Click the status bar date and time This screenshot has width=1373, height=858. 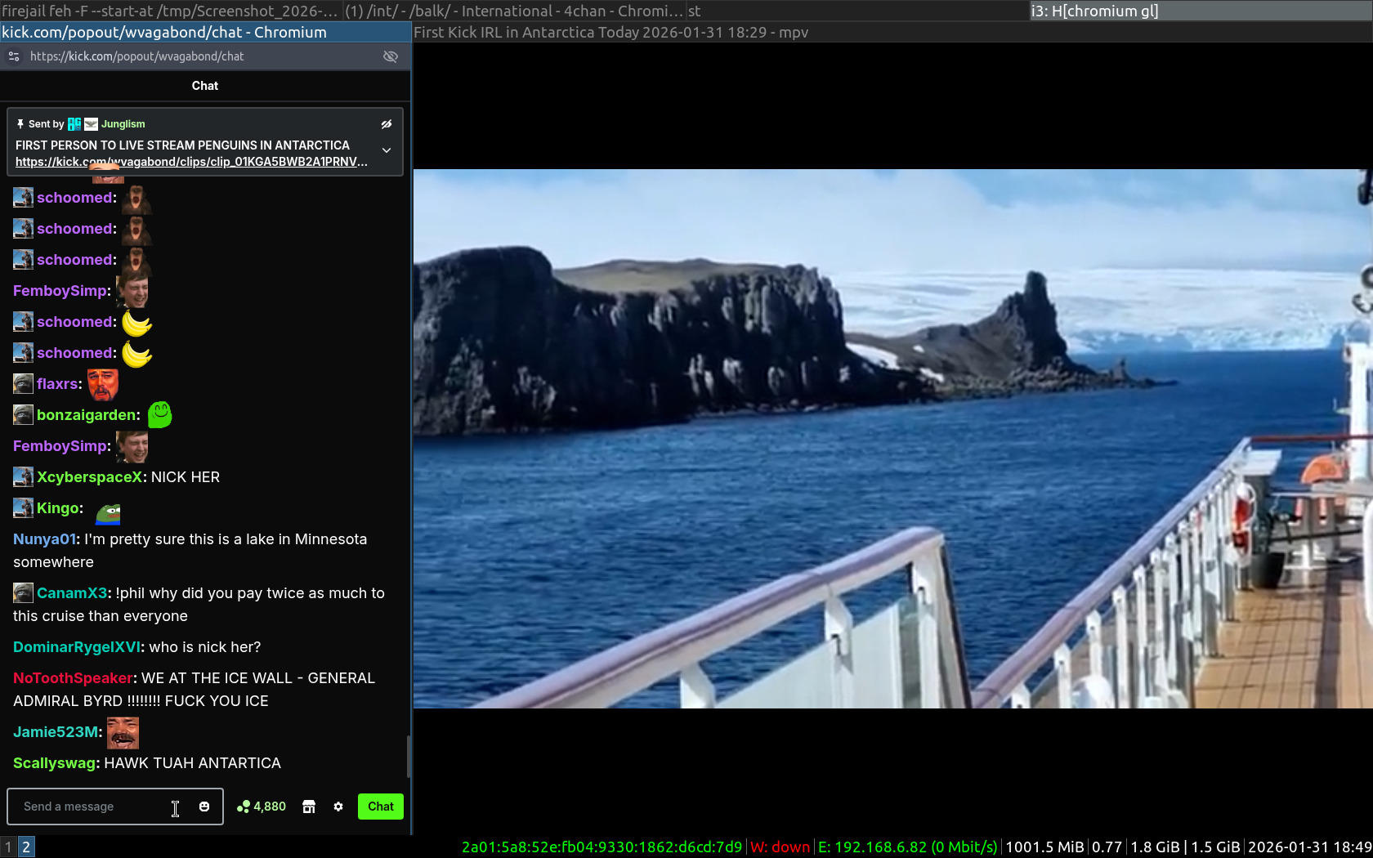coord(1309,847)
